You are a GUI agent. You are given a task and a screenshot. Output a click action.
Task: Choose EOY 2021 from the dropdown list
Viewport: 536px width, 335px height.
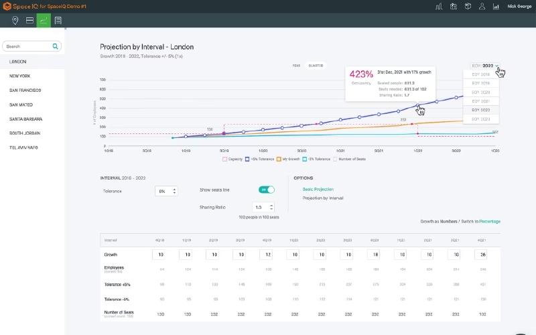[x=481, y=101]
